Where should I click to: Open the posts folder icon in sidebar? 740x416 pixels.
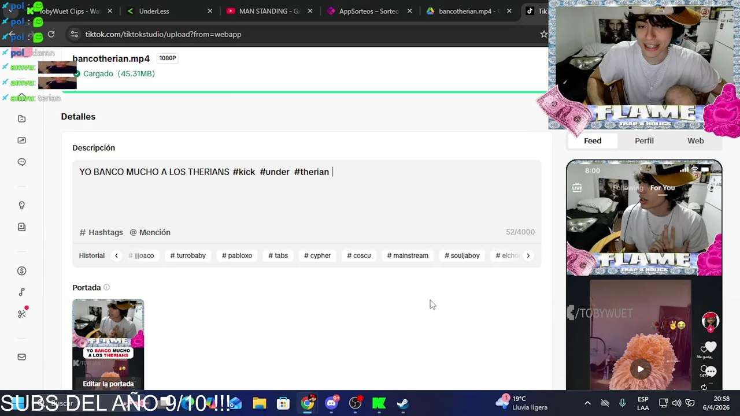click(x=22, y=118)
